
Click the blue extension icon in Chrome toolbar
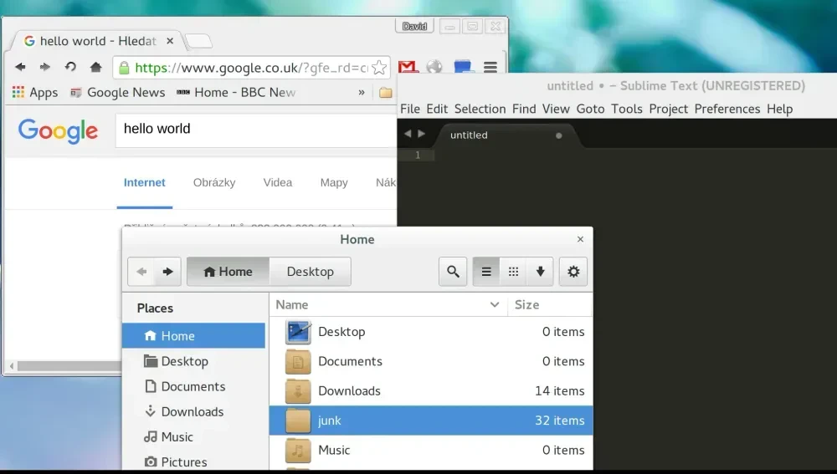[464, 67]
